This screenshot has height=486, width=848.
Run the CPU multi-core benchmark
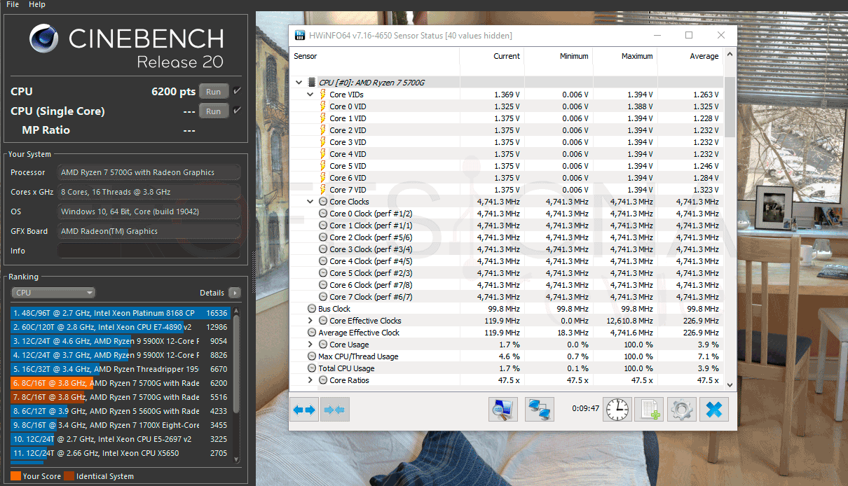(214, 92)
